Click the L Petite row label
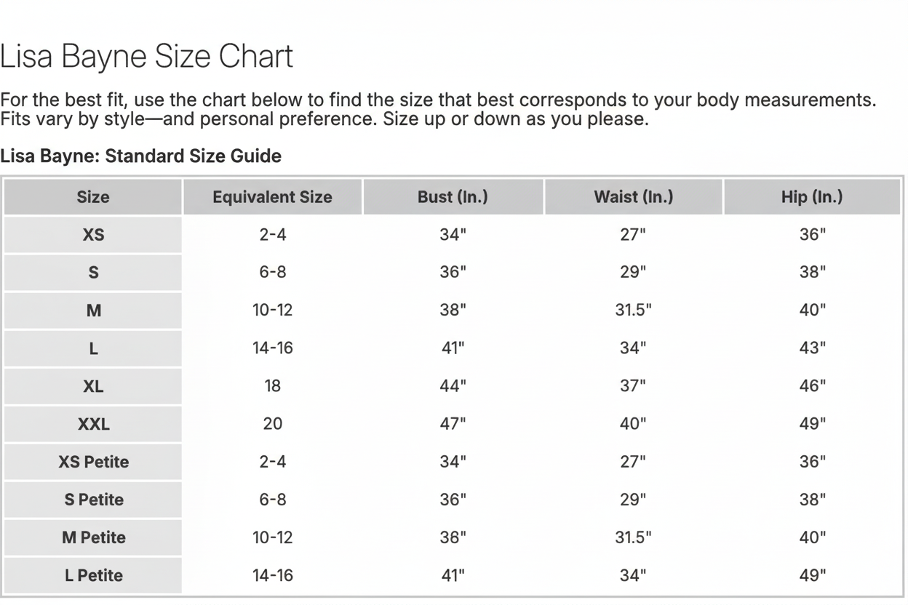908x605 pixels. click(x=93, y=575)
